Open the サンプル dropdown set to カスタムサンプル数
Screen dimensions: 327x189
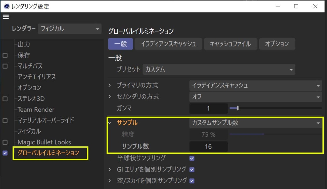pyautogui.click(x=256, y=123)
